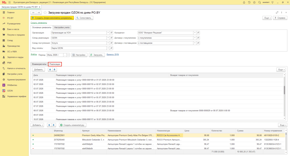Open the 1C main menu hamburger icon
This screenshot has height=156, width=290.
pos(9,2)
